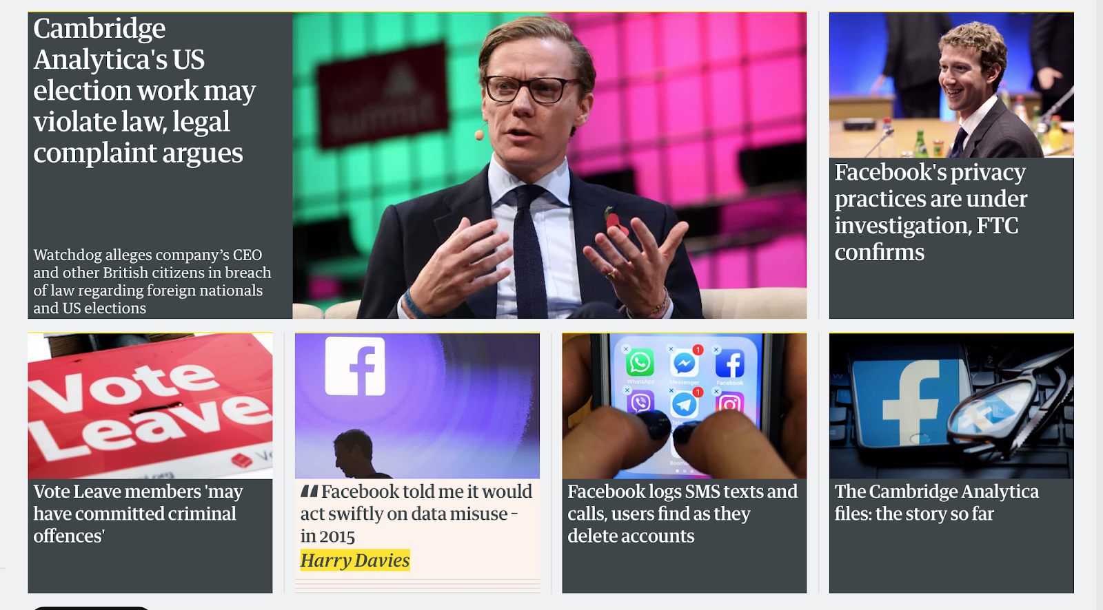Open the Watchdog alleges company's CEO summary text

152,282
